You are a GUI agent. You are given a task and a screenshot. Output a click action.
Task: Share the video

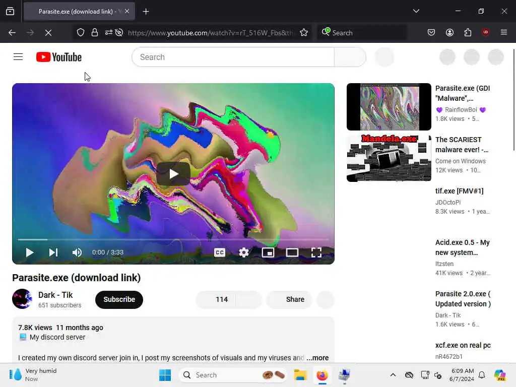(289, 299)
